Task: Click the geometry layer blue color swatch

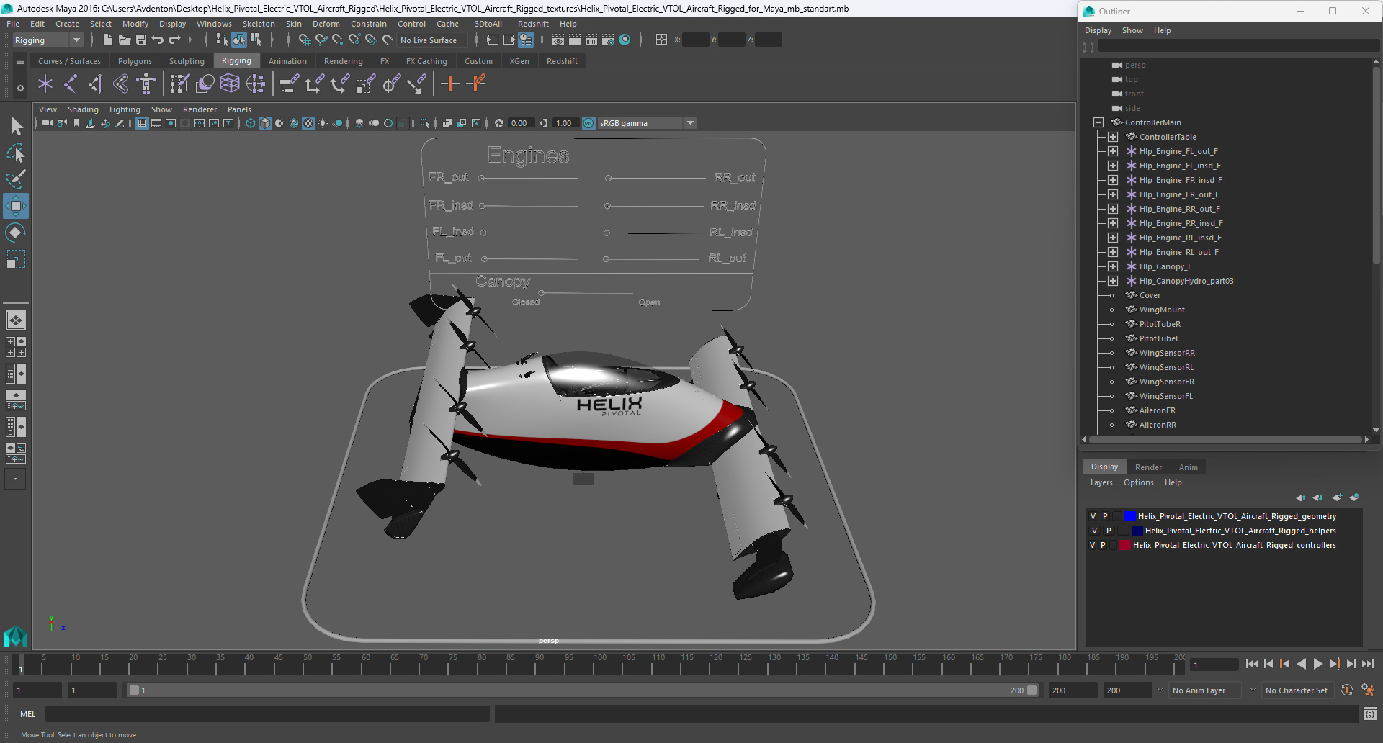Action: tap(1130, 516)
